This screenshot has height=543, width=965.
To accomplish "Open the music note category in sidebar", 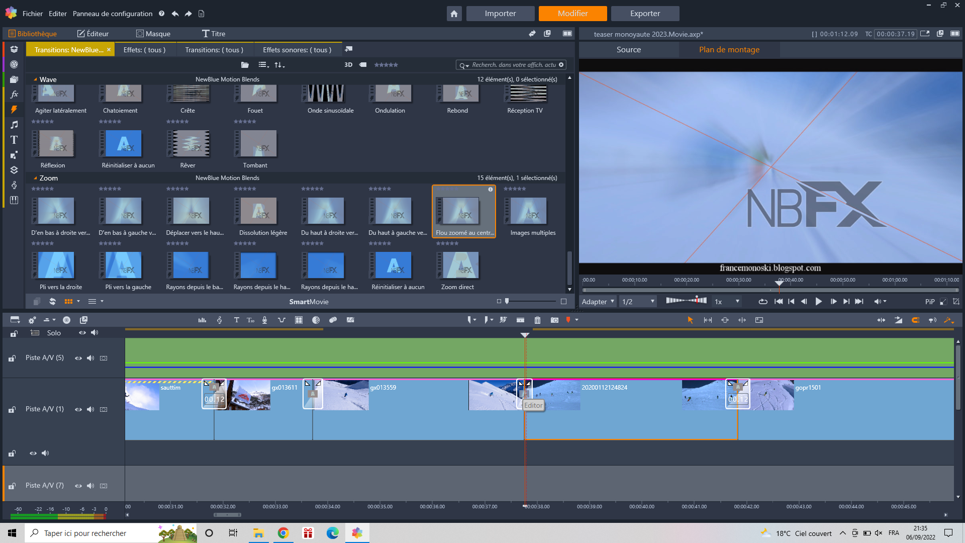I will pos(14,125).
